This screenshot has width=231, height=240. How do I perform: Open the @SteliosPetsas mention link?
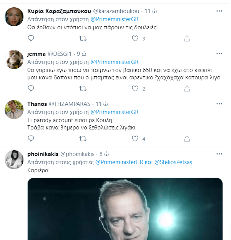(173, 162)
